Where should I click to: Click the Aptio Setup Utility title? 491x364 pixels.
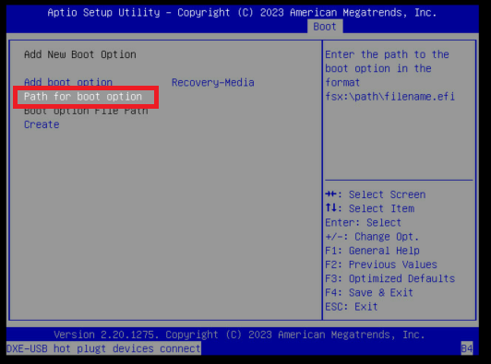pyautogui.click(x=242, y=13)
